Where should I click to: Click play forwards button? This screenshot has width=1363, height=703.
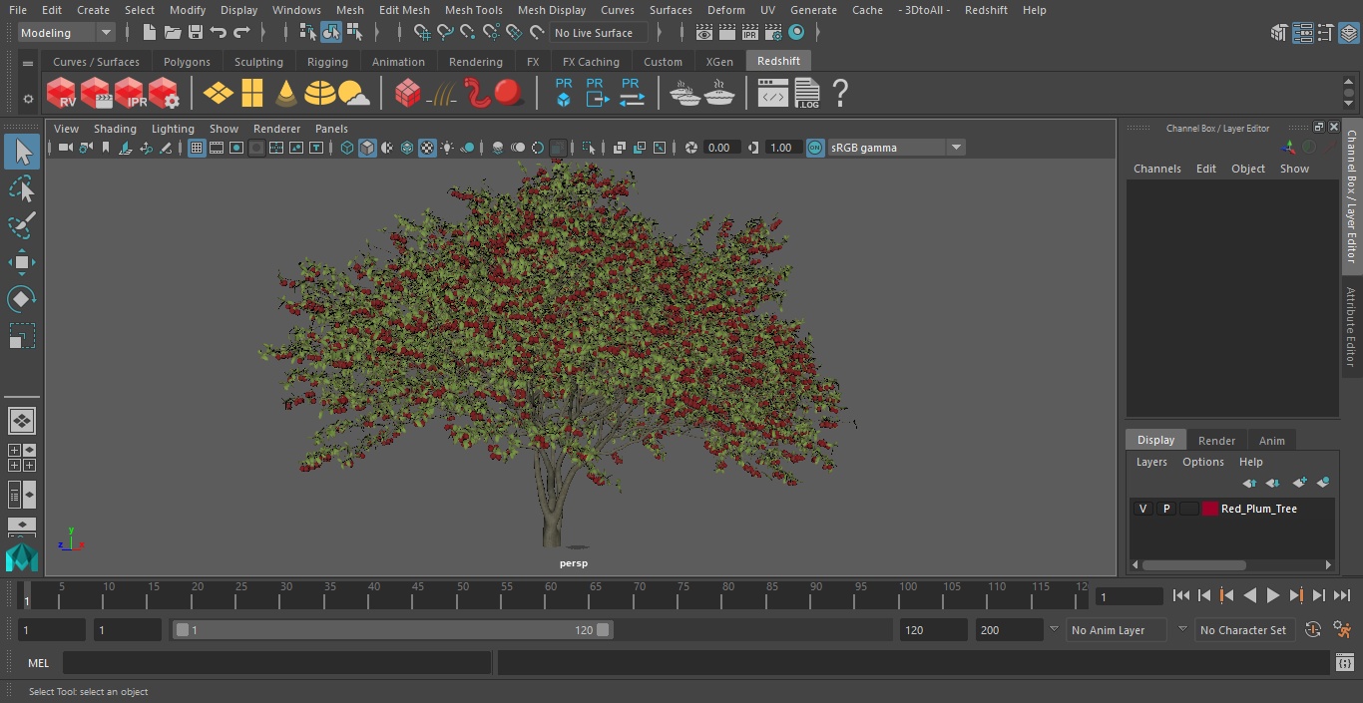(x=1273, y=595)
